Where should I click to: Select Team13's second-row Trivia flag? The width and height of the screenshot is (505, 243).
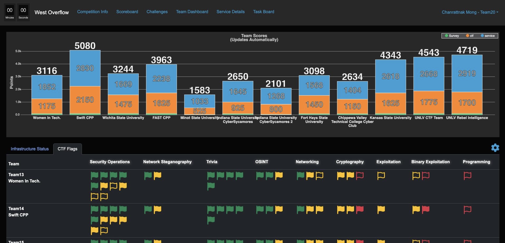[211, 186]
